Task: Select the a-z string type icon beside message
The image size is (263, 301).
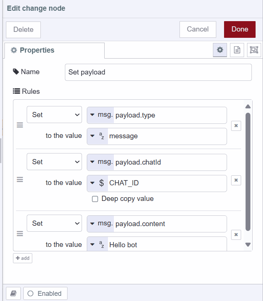Action: 98,136
